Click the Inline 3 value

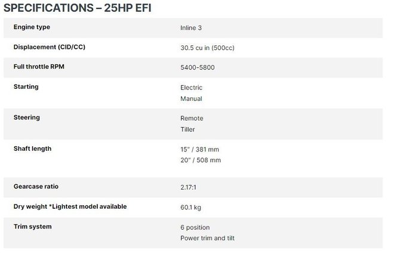click(x=191, y=28)
